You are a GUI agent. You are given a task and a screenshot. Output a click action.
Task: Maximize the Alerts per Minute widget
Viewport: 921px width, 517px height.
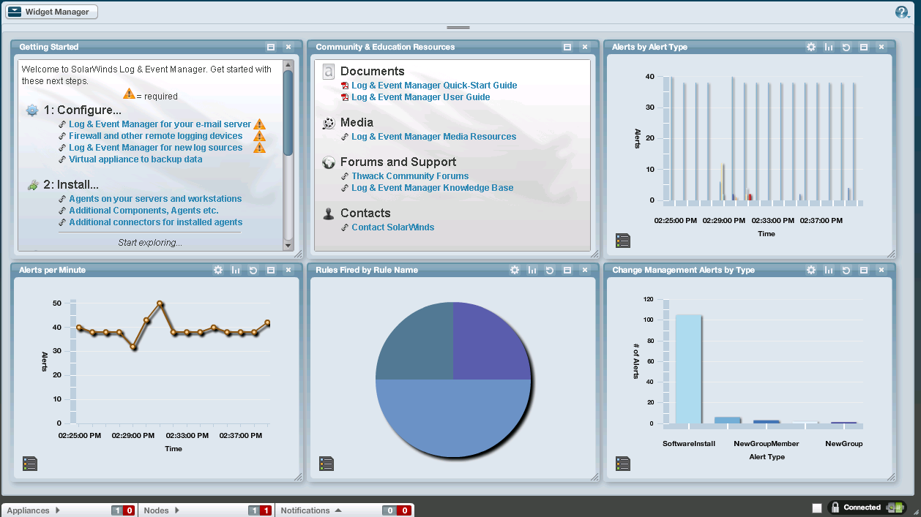coord(271,270)
